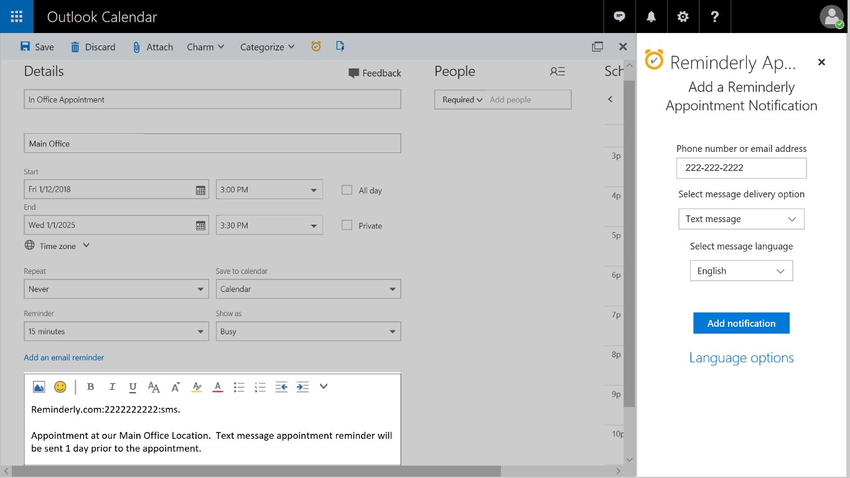
Task: Toggle underline formatting
Action: (x=133, y=387)
